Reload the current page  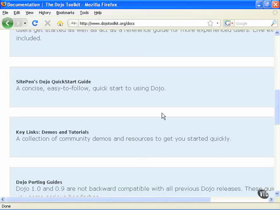(35, 23)
